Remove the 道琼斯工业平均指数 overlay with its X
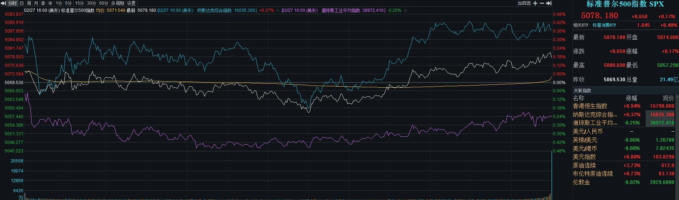The height and width of the screenshot is (200, 679). pyautogui.click(x=405, y=11)
